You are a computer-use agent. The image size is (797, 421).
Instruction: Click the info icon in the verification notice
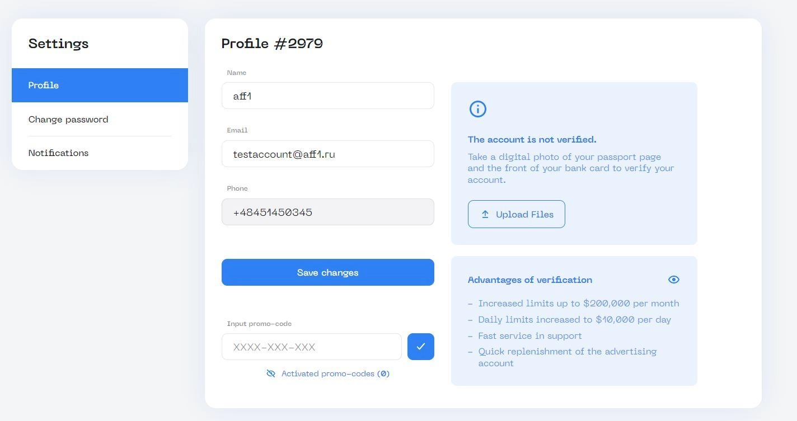(477, 109)
